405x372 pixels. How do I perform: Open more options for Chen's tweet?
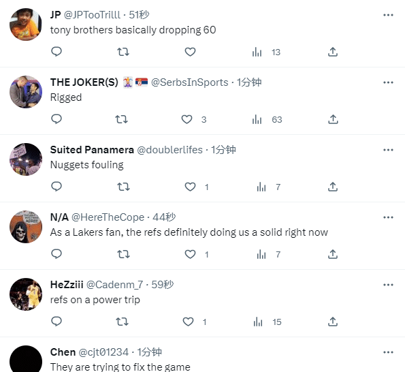[388, 352]
